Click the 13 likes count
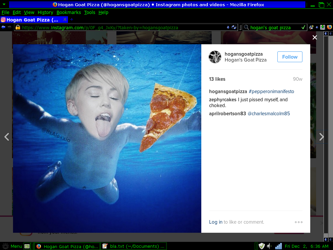 tap(217, 79)
